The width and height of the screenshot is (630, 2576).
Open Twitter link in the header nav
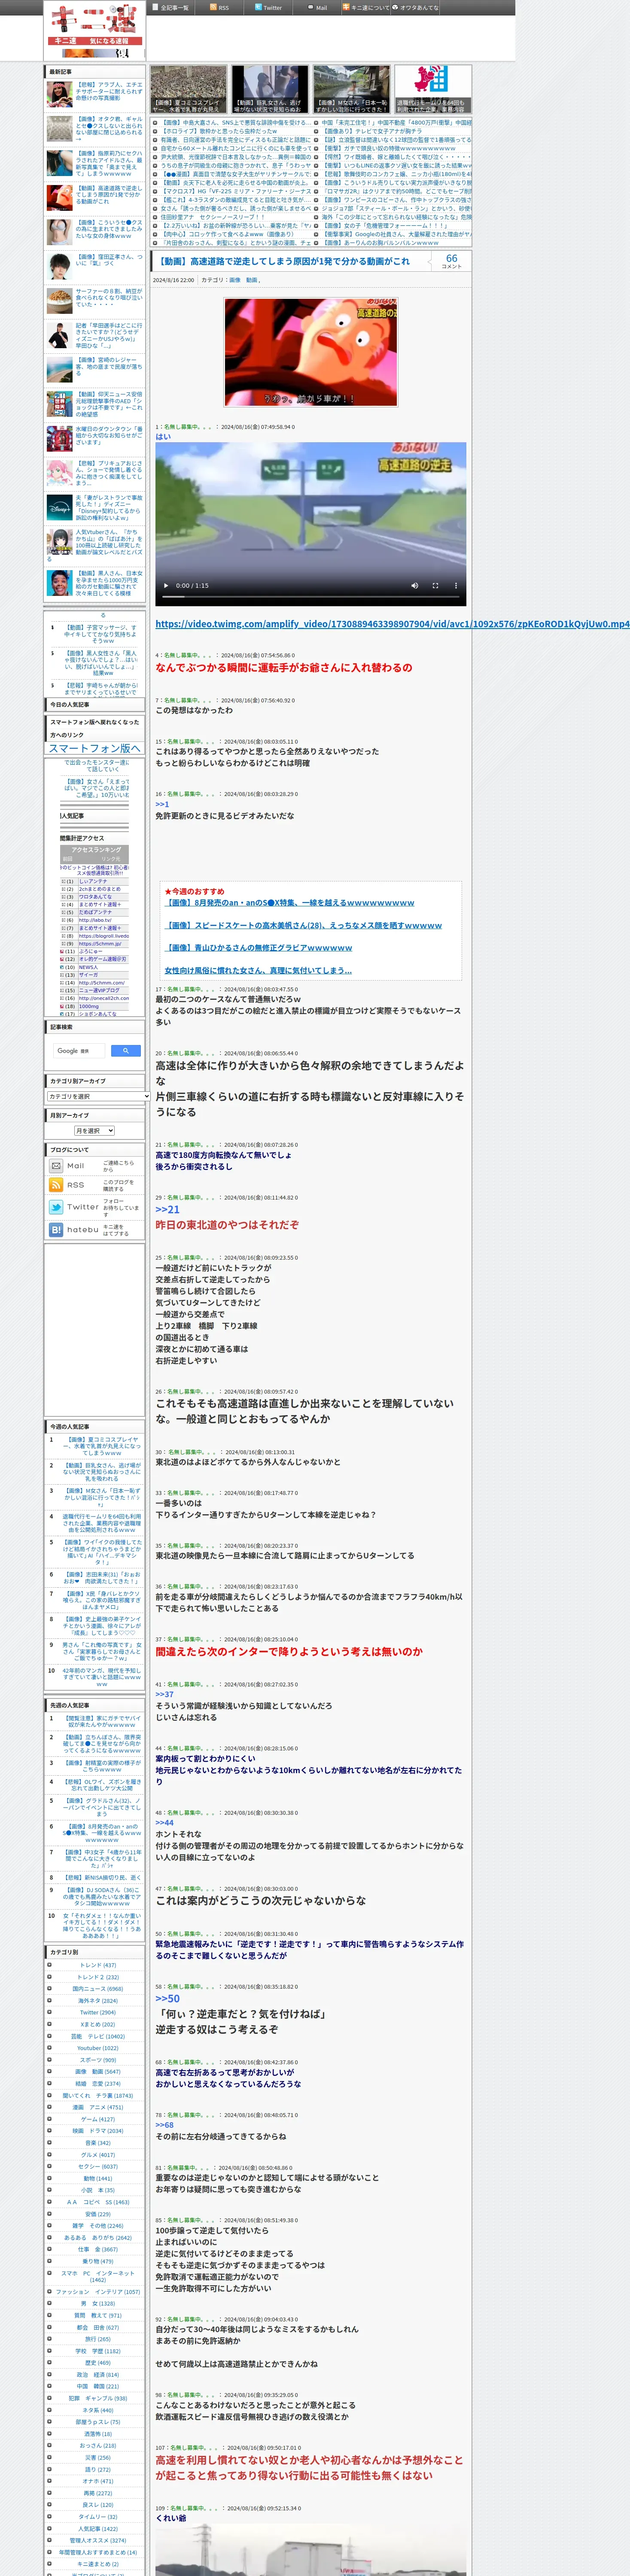269,7
